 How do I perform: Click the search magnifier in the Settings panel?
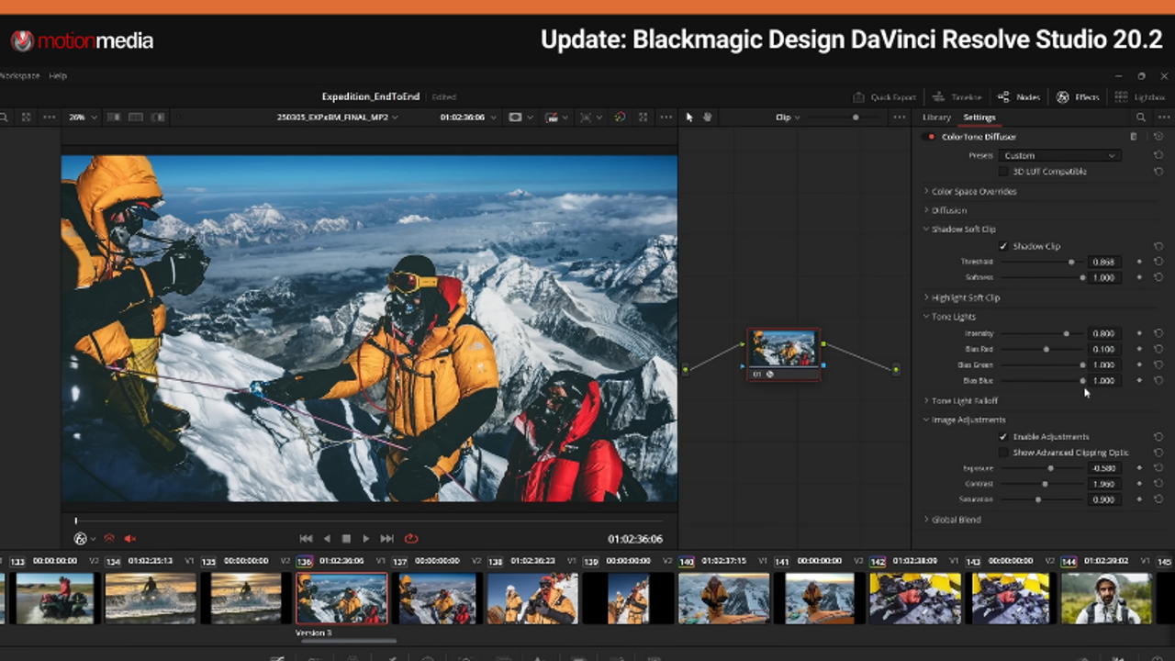1141,118
